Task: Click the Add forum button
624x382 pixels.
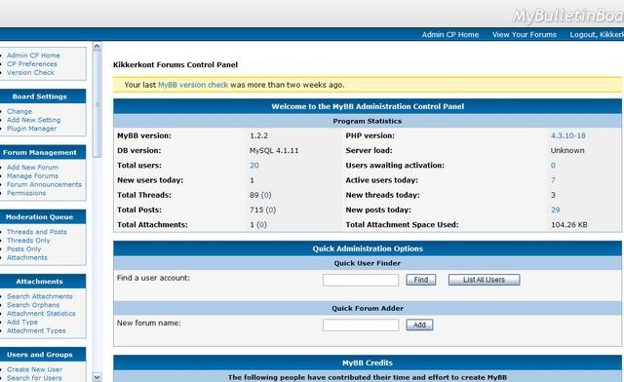Action: point(419,325)
